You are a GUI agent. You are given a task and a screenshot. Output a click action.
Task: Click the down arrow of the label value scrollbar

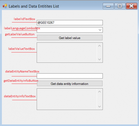(99, 60)
